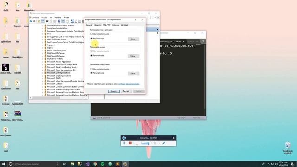Expand the Microsoft Excel Application node
This screenshot has height=167, width=297.
pos(42,73)
